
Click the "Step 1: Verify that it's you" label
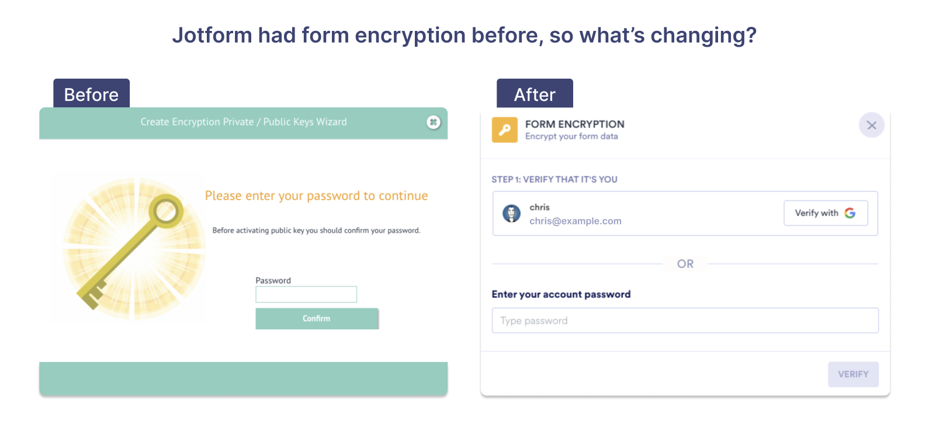[x=554, y=180]
